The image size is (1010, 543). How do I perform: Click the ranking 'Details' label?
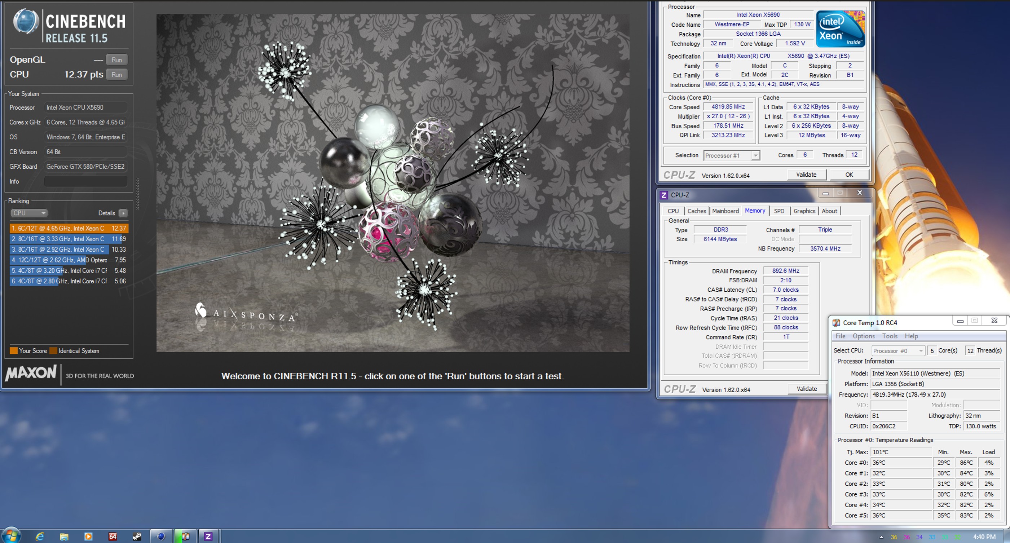pyautogui.click(x=106, y=213)
